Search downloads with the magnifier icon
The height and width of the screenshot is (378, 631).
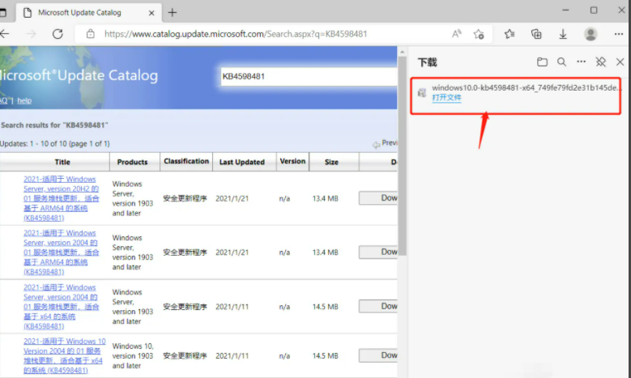[561, 62]
